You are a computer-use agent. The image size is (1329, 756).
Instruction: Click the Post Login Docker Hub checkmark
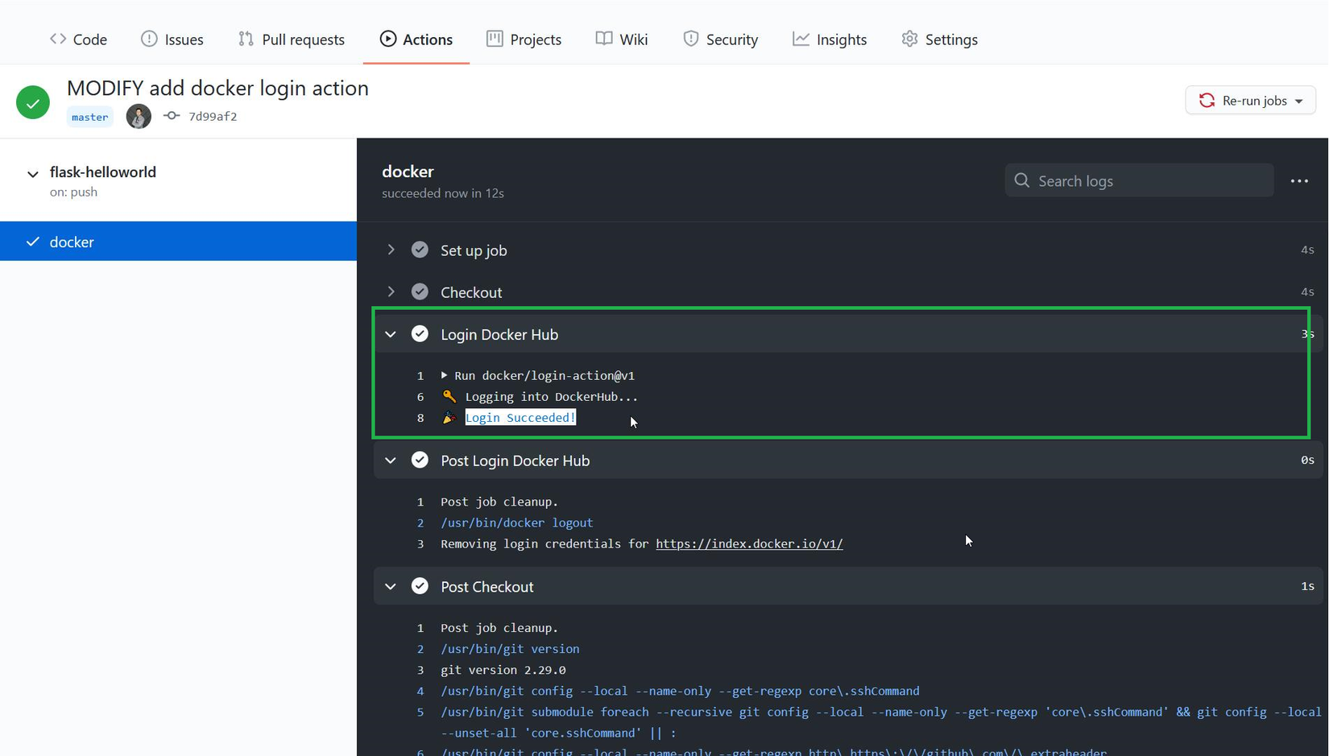pyautogui.click(x=420, y=461)
